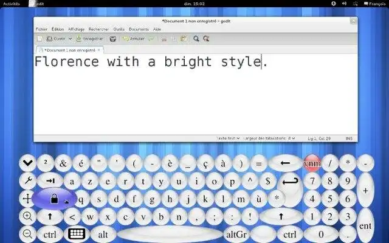Image resolution: width=389 pixels, height=243 pixels.
Task: Click the paste clipboard toolbar icon
Action: pos(184,39)
